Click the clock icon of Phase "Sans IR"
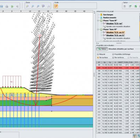The width and height of the screenshot is (140, 138). pyautogui.click(x=101, y=21)
